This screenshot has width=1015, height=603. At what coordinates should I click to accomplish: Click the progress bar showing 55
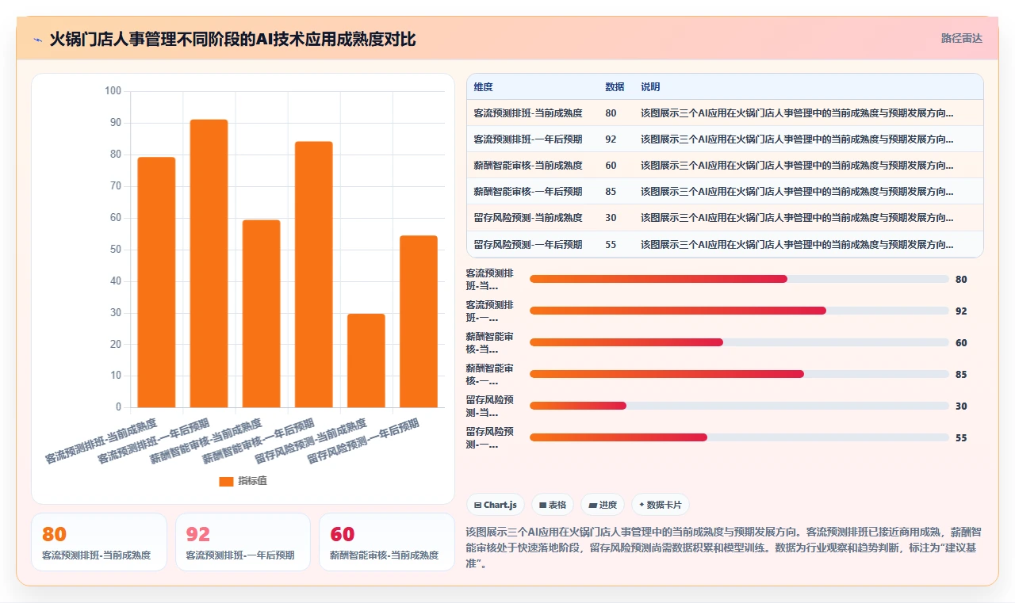[x=739, y=437]
